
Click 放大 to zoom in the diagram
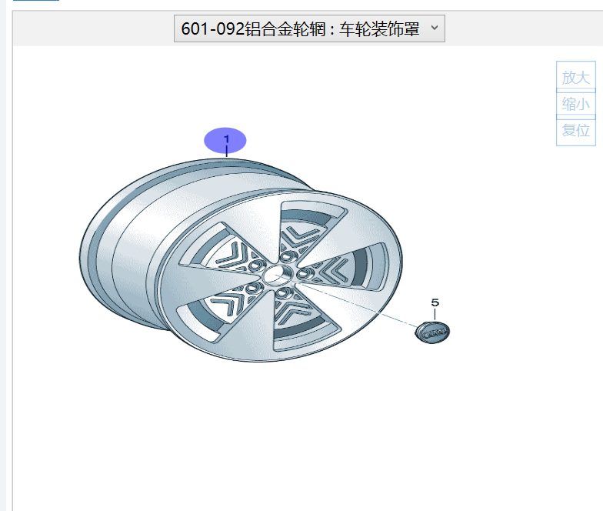[x=575, y=77]
